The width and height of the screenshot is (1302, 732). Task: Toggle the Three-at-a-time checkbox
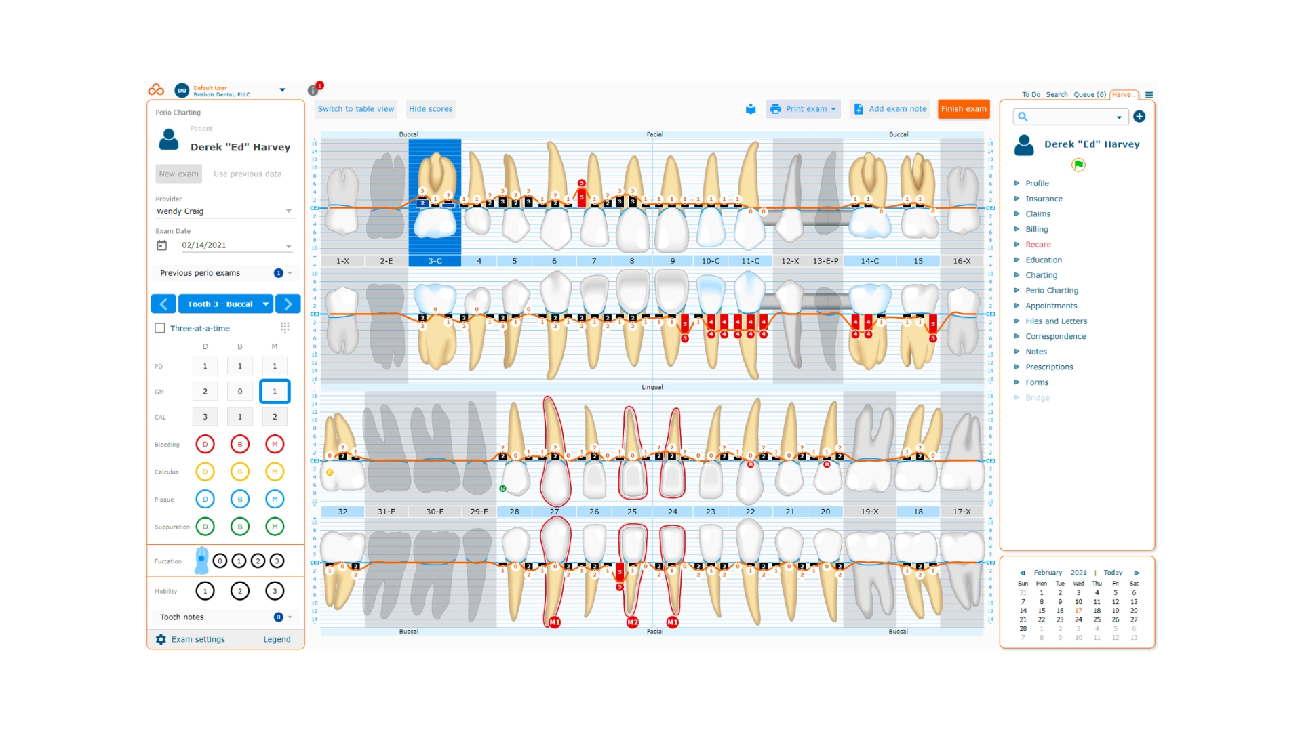point(162,327)
